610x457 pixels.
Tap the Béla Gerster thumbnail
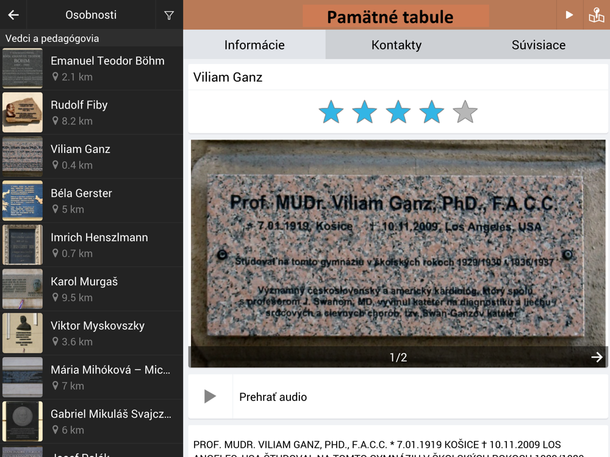(23, 200)
